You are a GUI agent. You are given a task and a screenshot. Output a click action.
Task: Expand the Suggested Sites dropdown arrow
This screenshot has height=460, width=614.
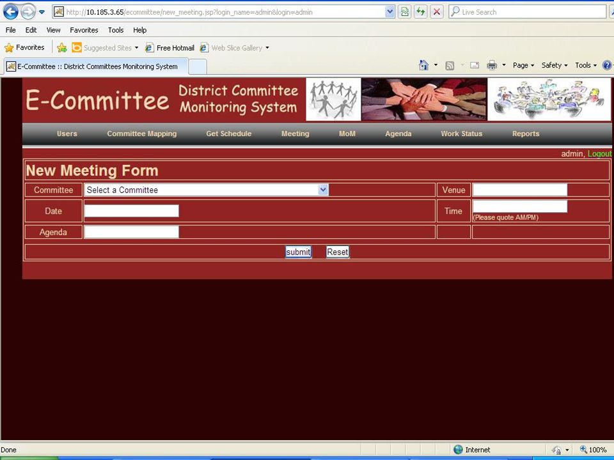pos(136,48)
